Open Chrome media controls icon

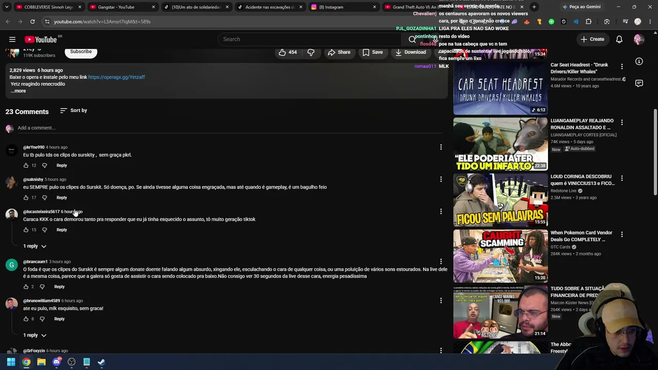[625, 22]
